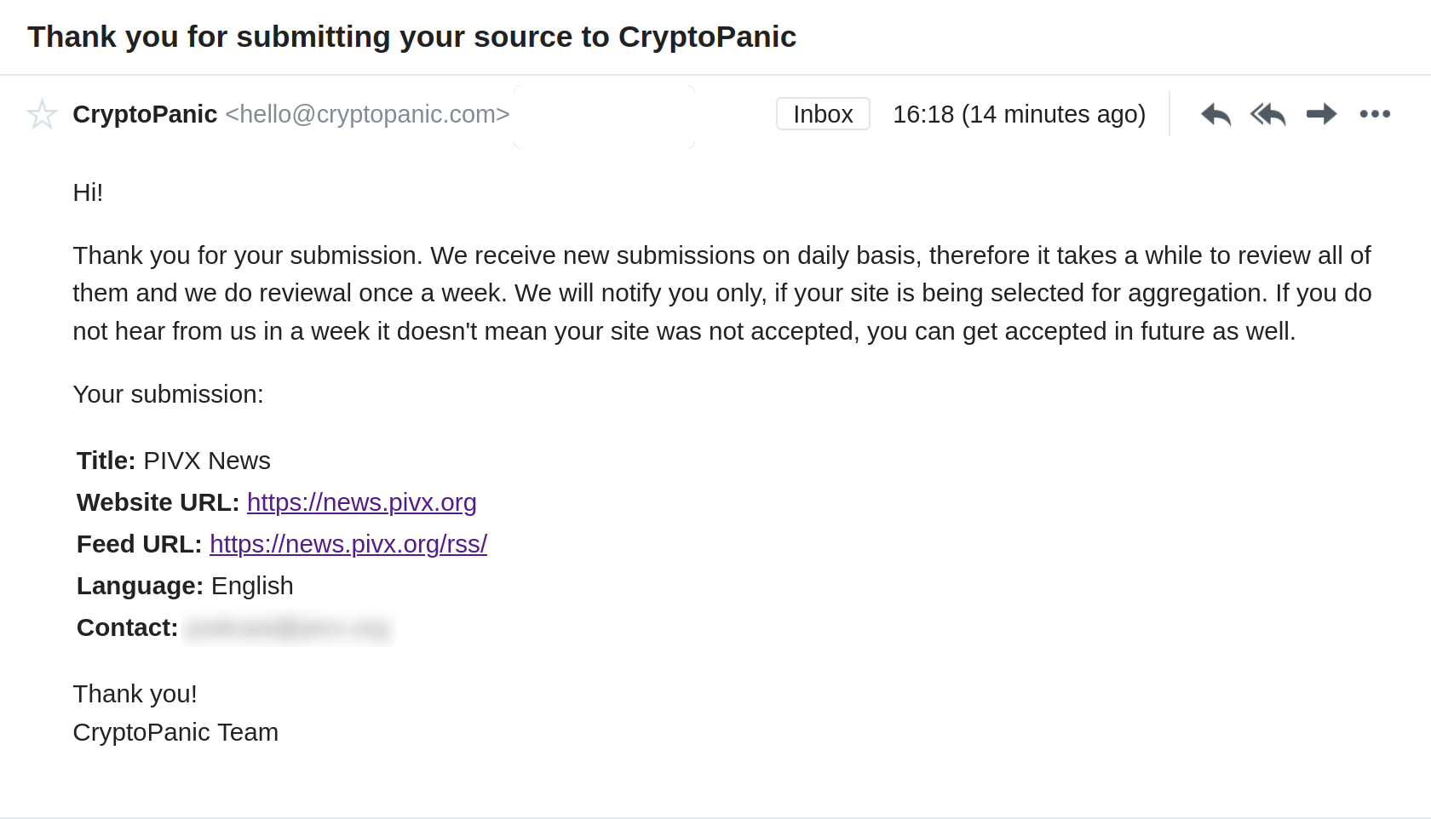
Task: Click the Language value English
Action: coord(252,586)
